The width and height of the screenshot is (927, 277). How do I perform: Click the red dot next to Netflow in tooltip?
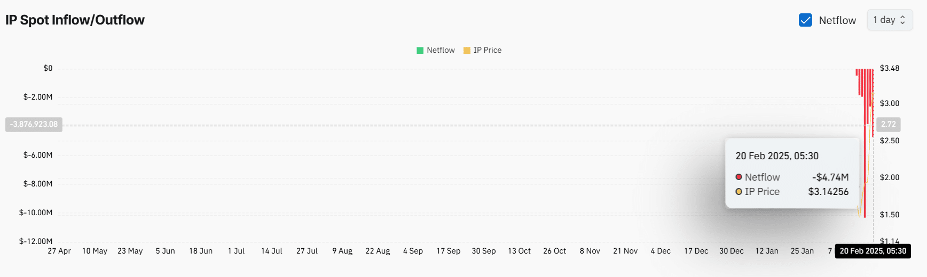(739, 177)
